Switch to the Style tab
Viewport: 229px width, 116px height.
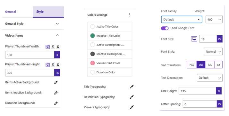click(x=48, y=12)
